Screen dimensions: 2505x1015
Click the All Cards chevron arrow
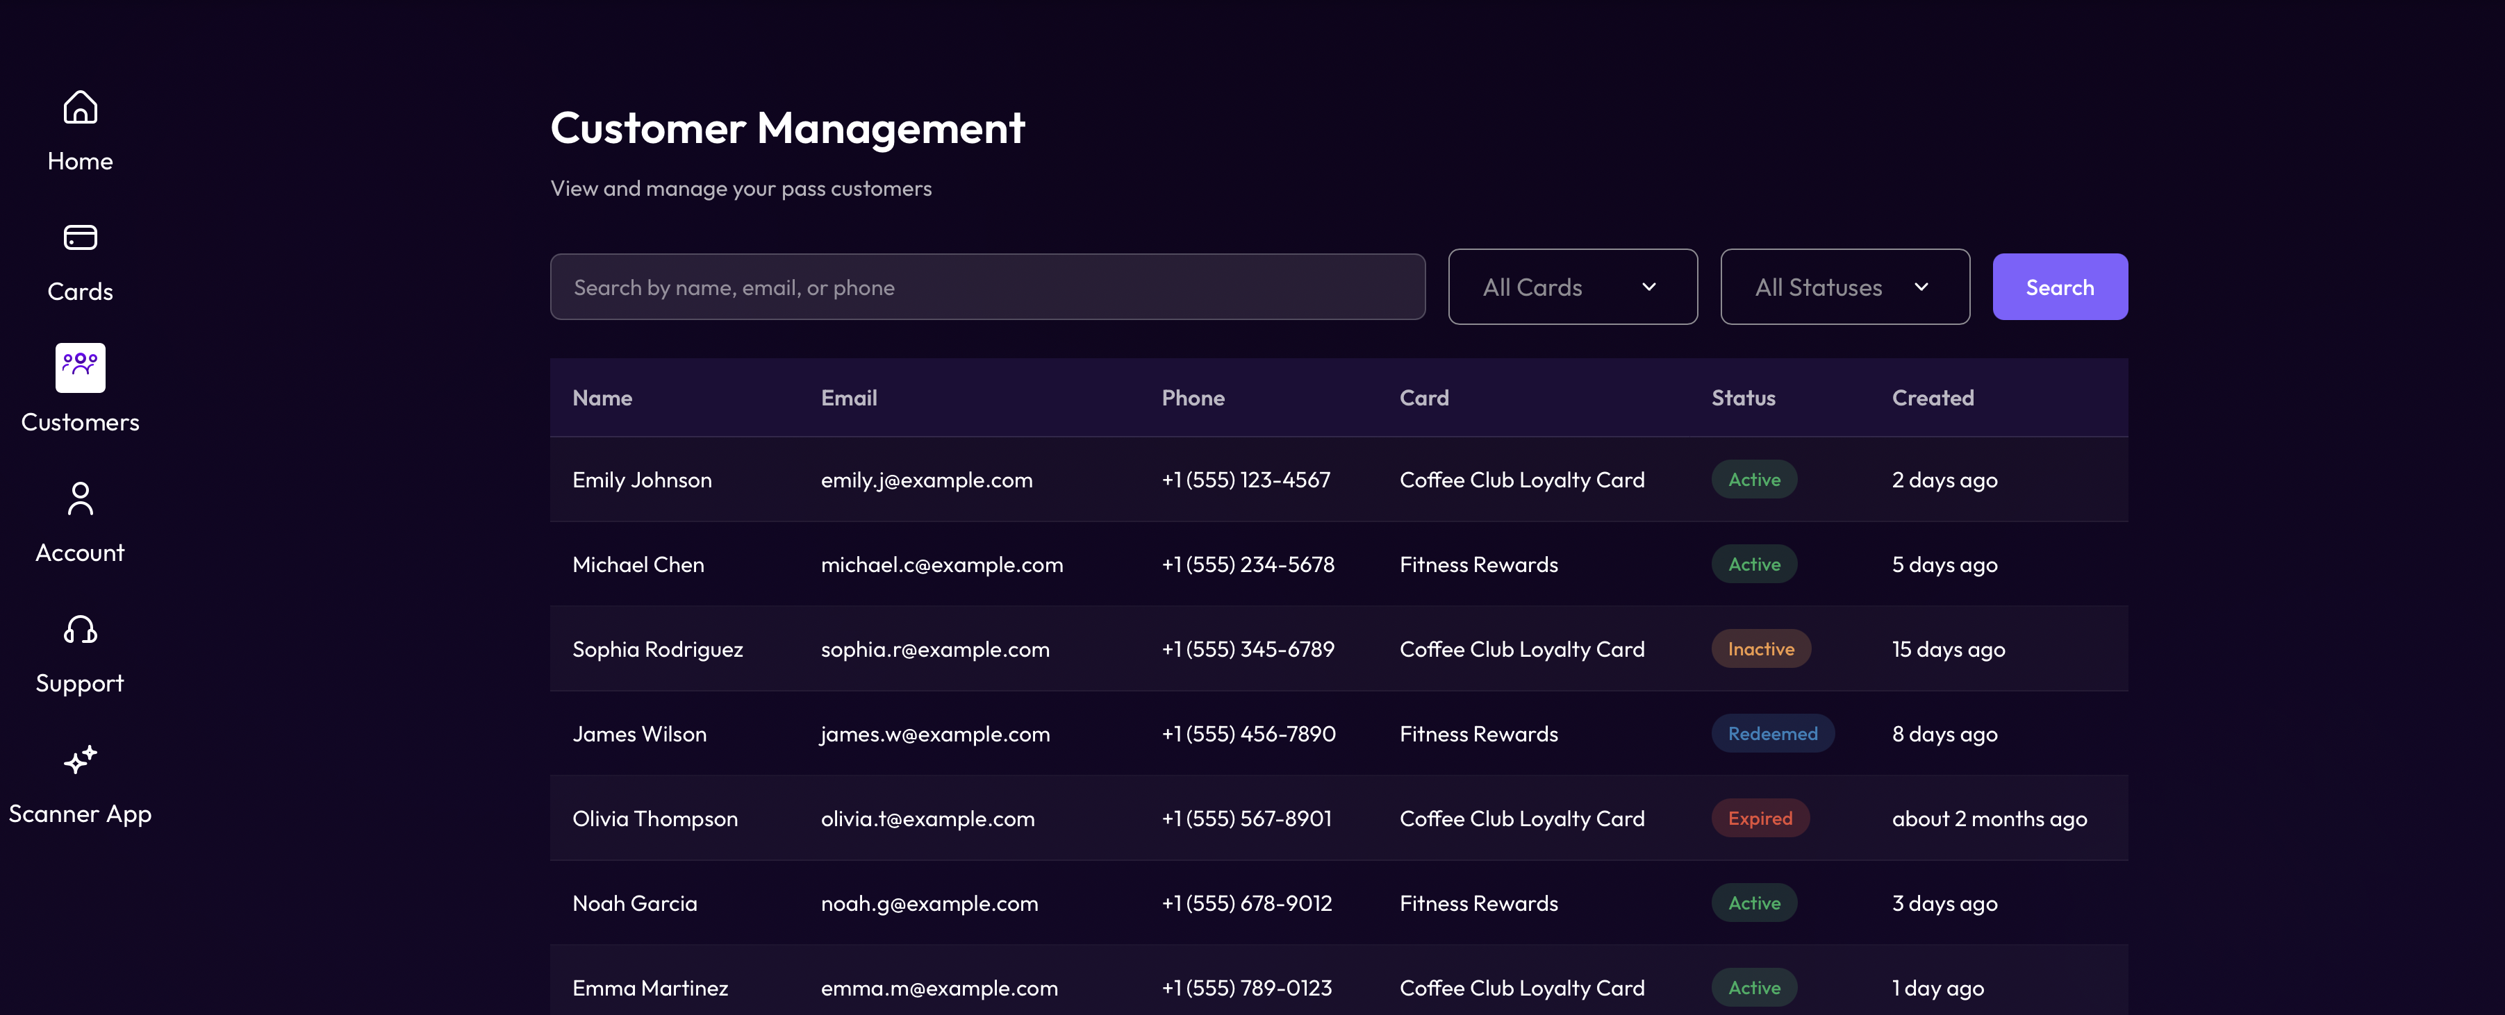pos(1648,287)
